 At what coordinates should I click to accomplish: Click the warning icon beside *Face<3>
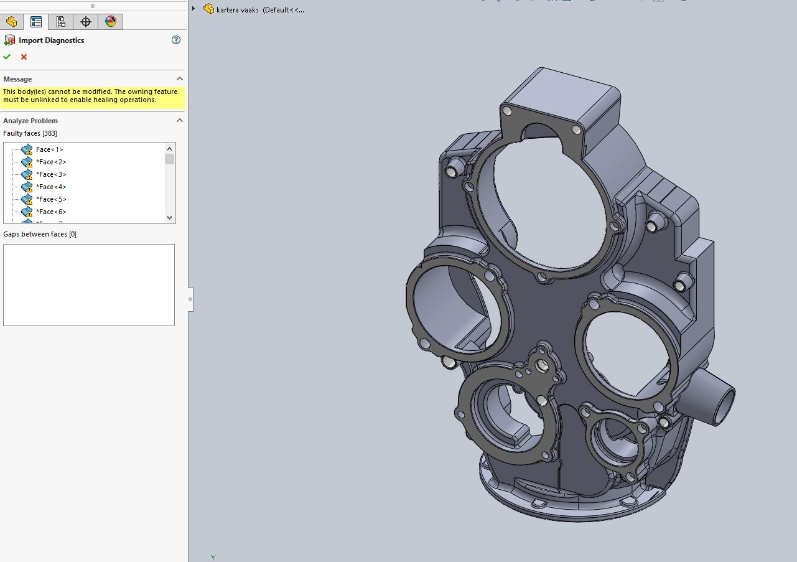(27, 175)
